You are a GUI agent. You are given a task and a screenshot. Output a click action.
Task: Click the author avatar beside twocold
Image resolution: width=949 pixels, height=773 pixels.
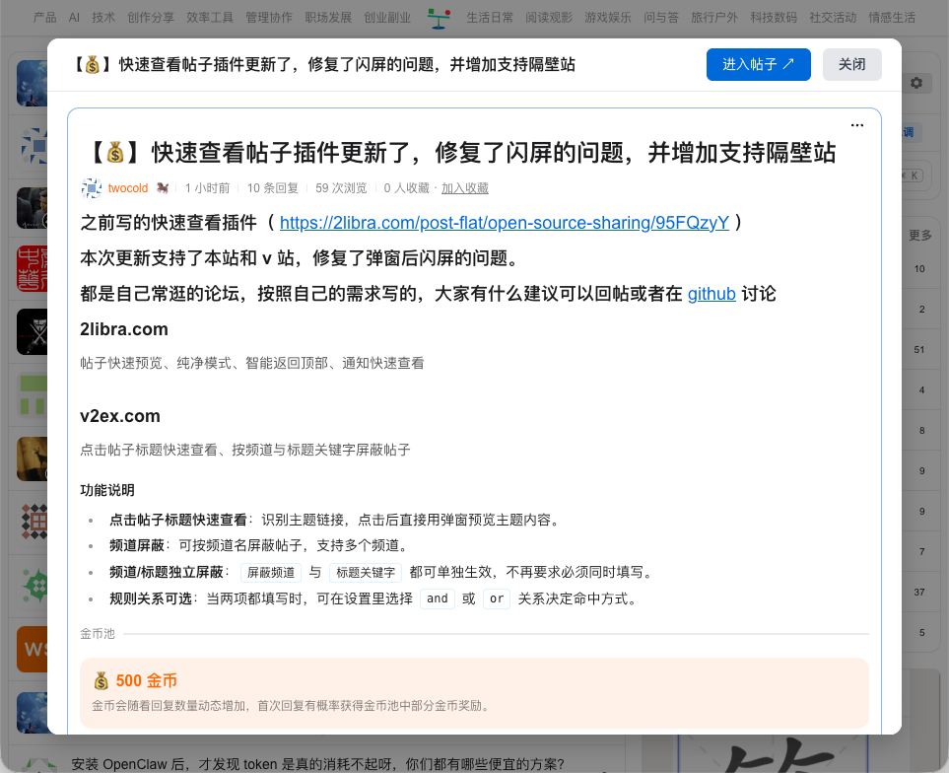[x=91, y=188]
